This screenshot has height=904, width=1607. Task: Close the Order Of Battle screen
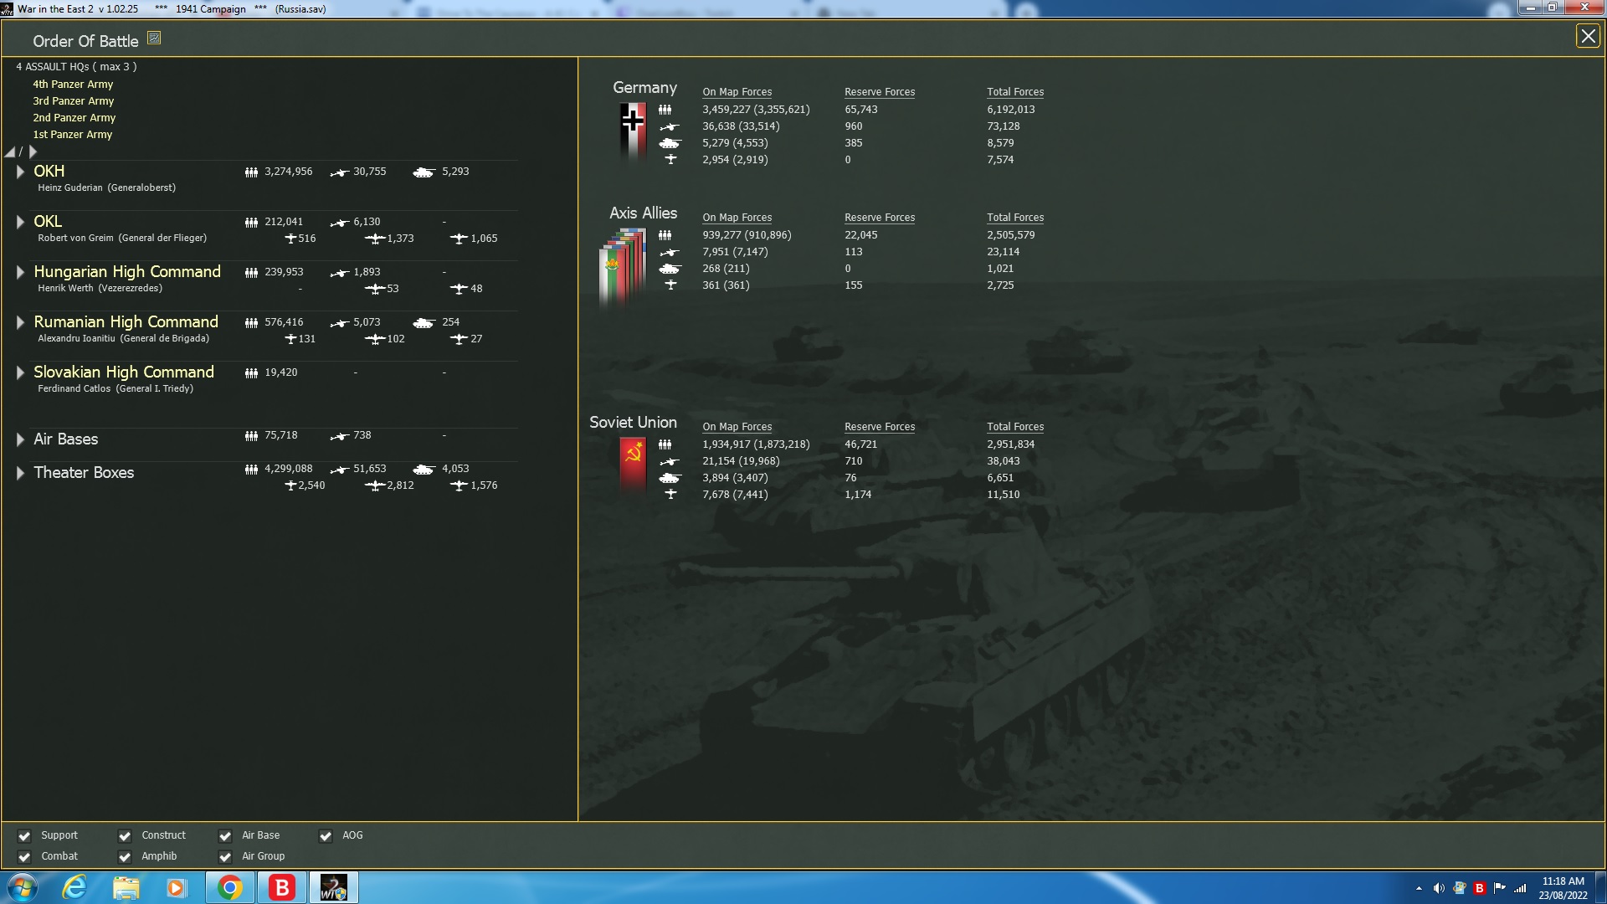point(1587,36)
